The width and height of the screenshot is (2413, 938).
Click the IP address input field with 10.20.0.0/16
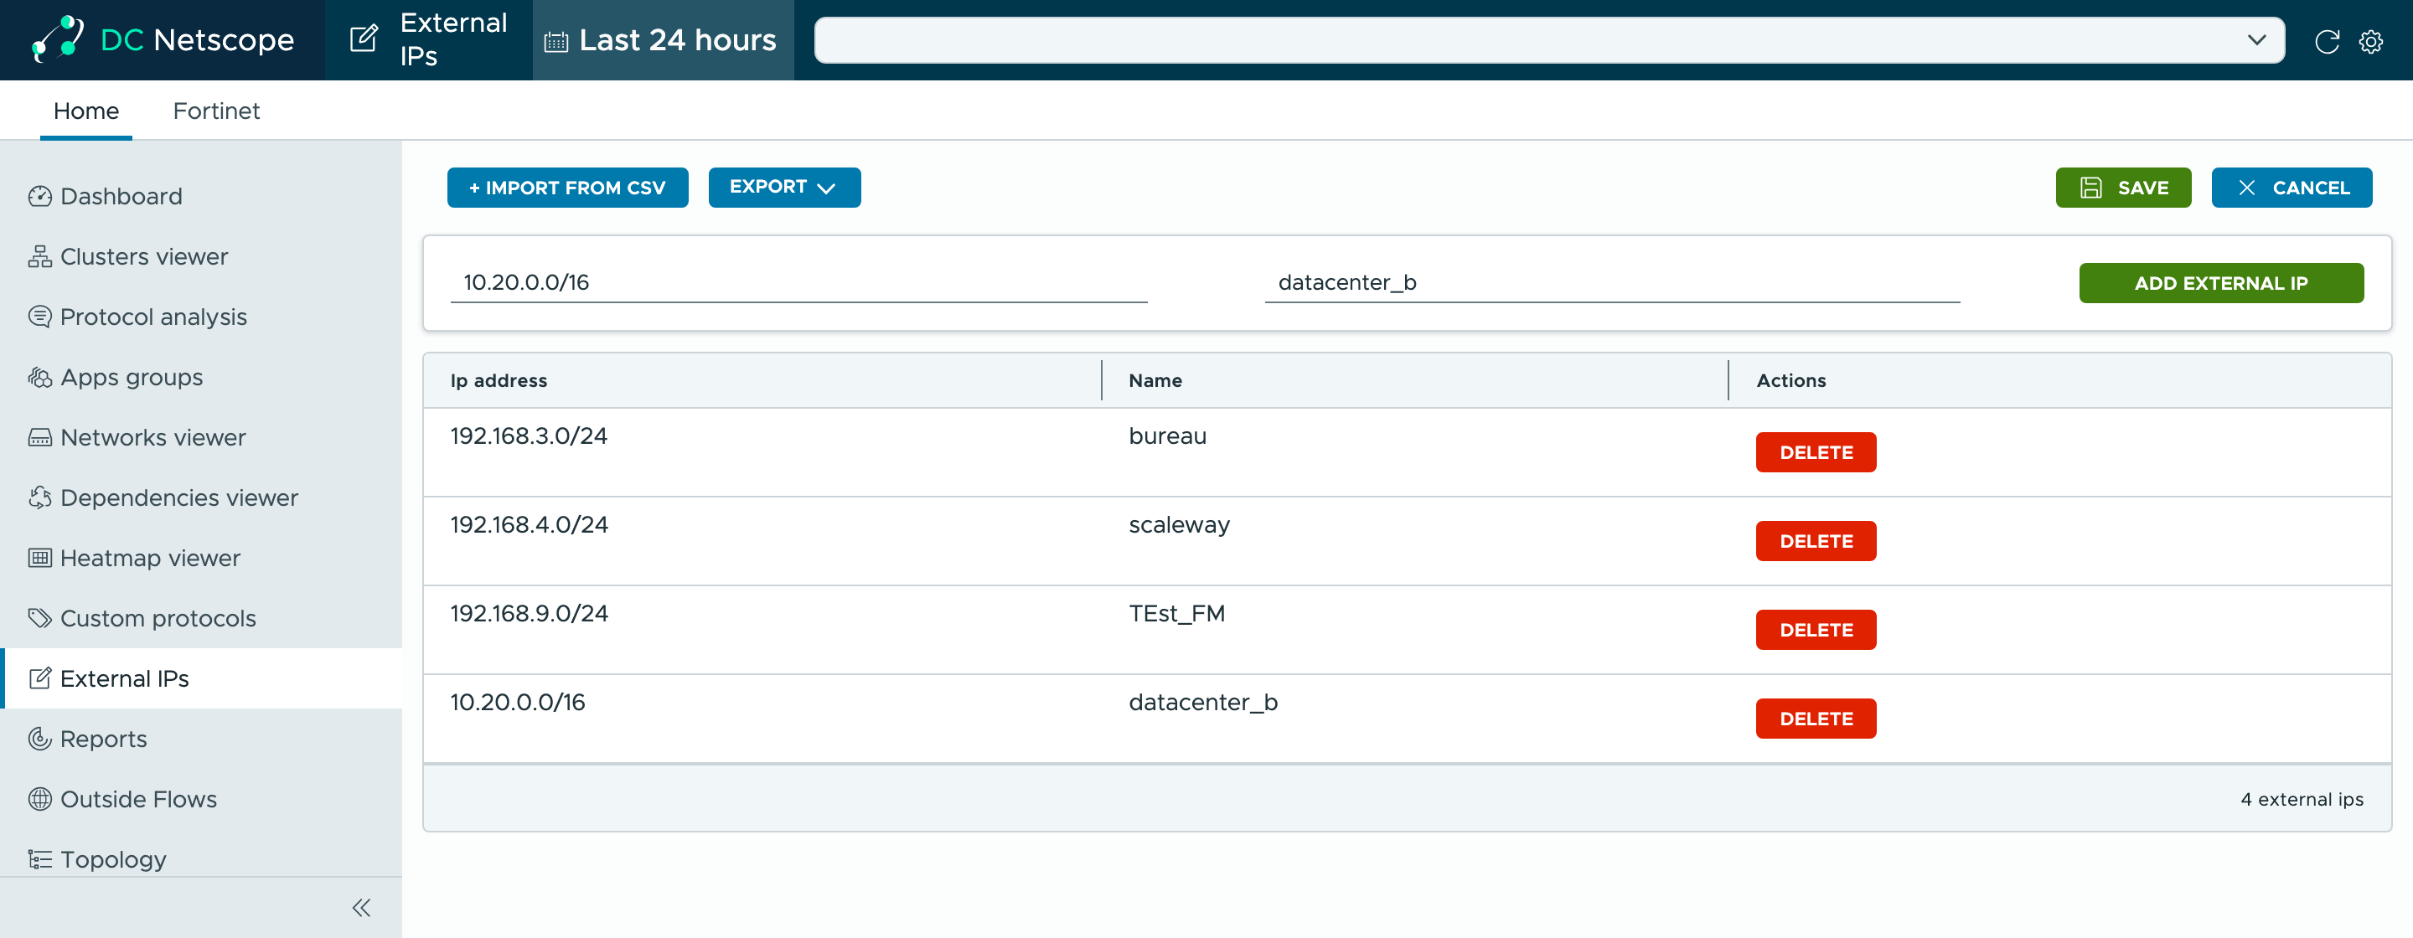click(799, 283)
